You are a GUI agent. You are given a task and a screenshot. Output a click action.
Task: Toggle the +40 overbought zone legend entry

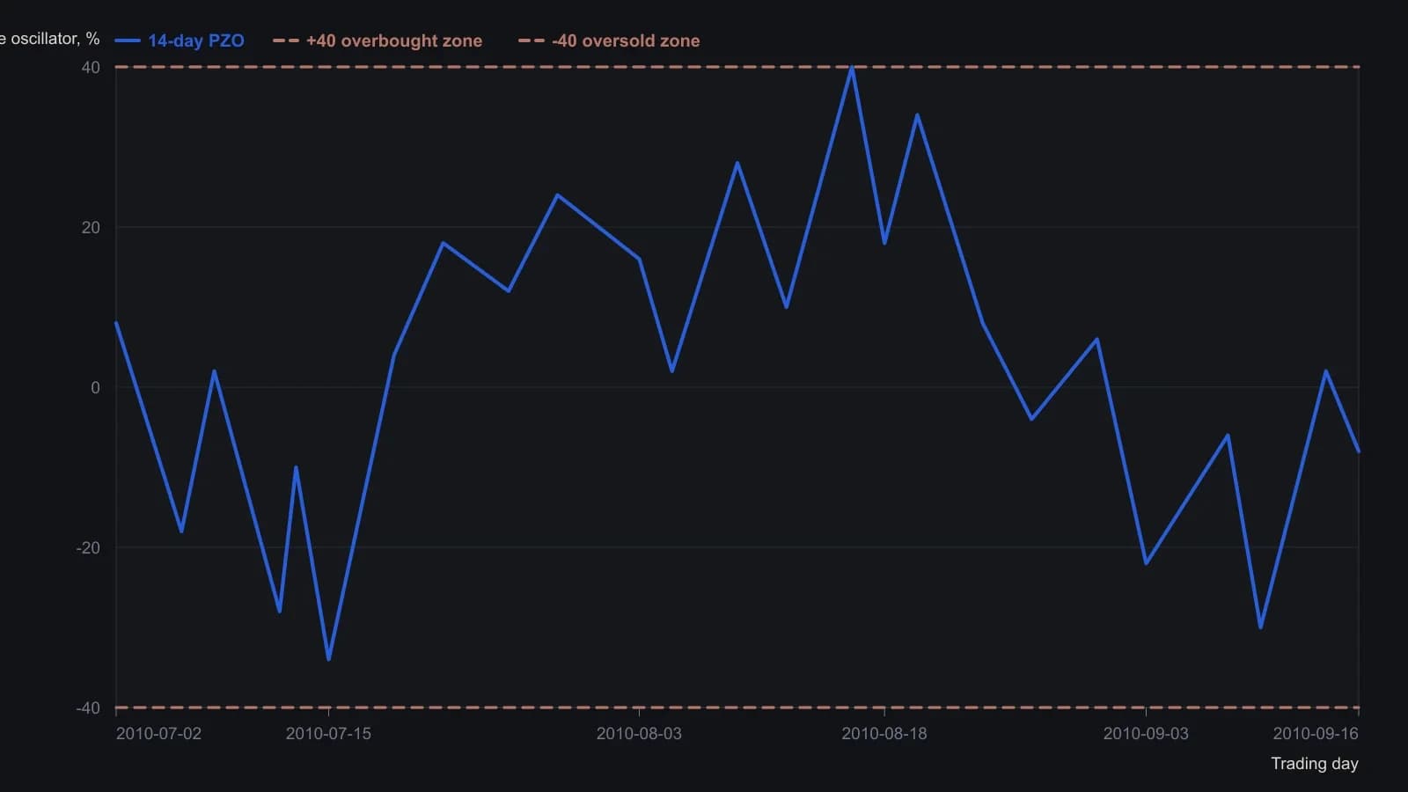[378, 40]
